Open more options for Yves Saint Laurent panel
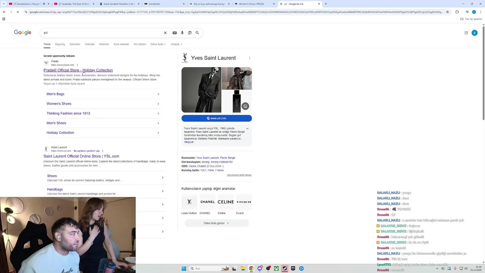 click(x=249, y=58)
